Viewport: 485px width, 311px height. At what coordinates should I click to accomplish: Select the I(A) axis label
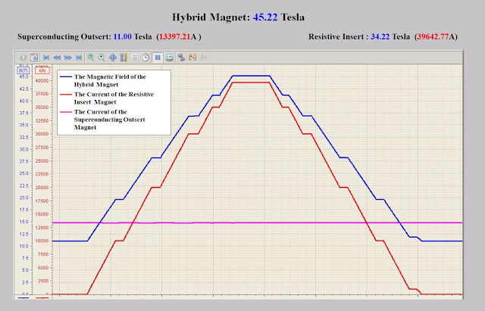pos(42,70)
